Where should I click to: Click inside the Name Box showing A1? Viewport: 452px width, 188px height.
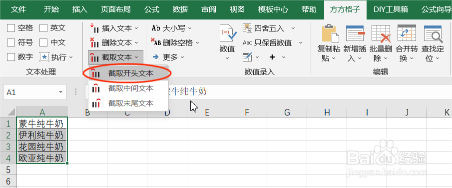[x=30, y=92]
